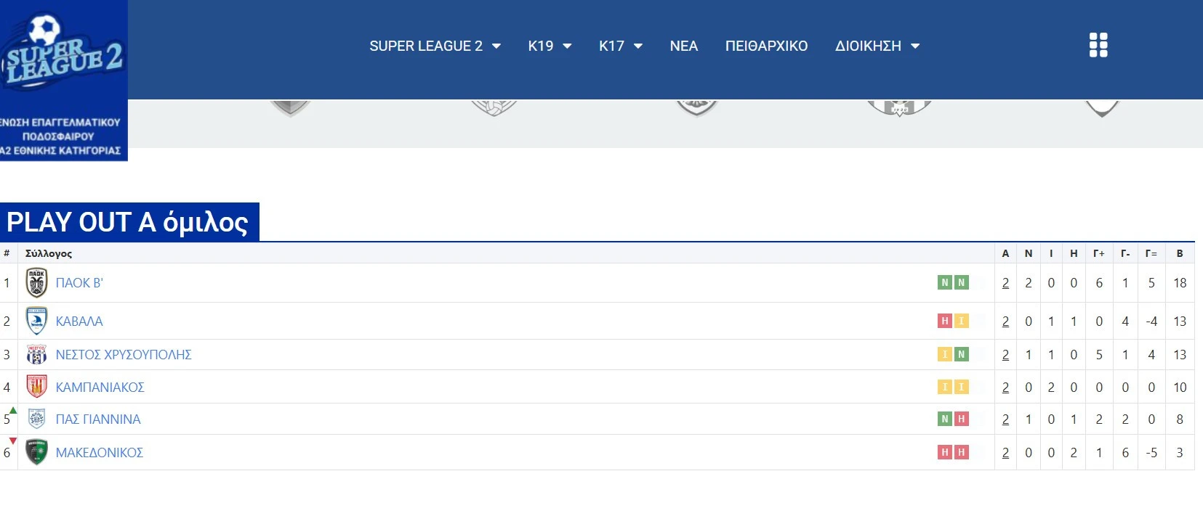Open the grid apps menu icon
1203x516 pixels.
(1098, 45)
